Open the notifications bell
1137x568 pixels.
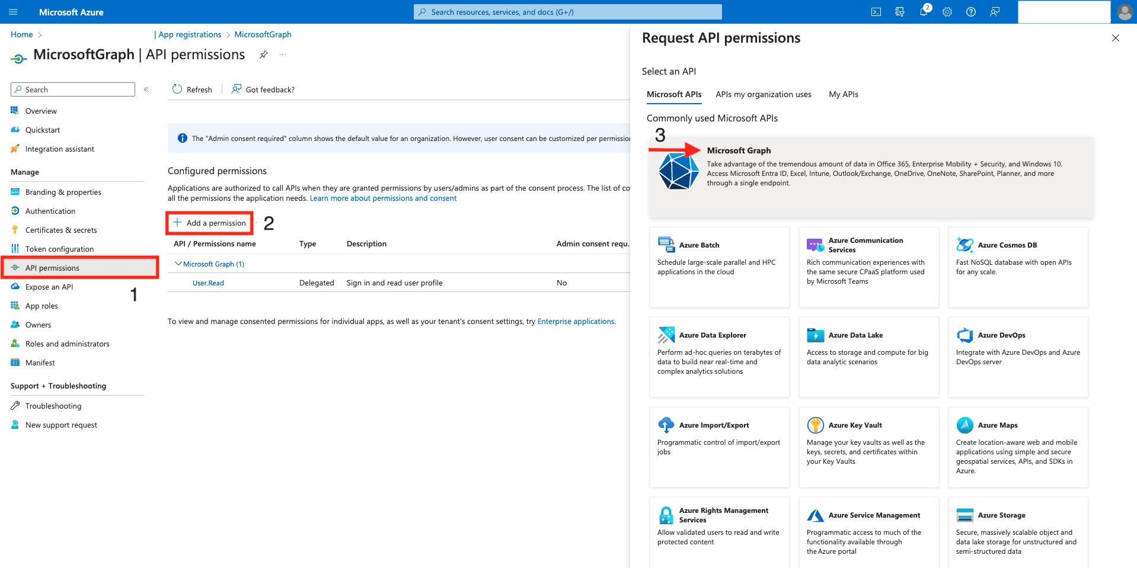click(923, 11)
